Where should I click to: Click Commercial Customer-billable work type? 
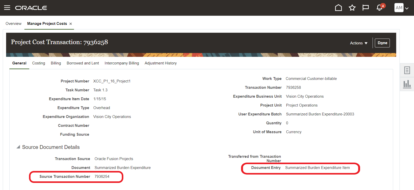[x=311, y=79]
